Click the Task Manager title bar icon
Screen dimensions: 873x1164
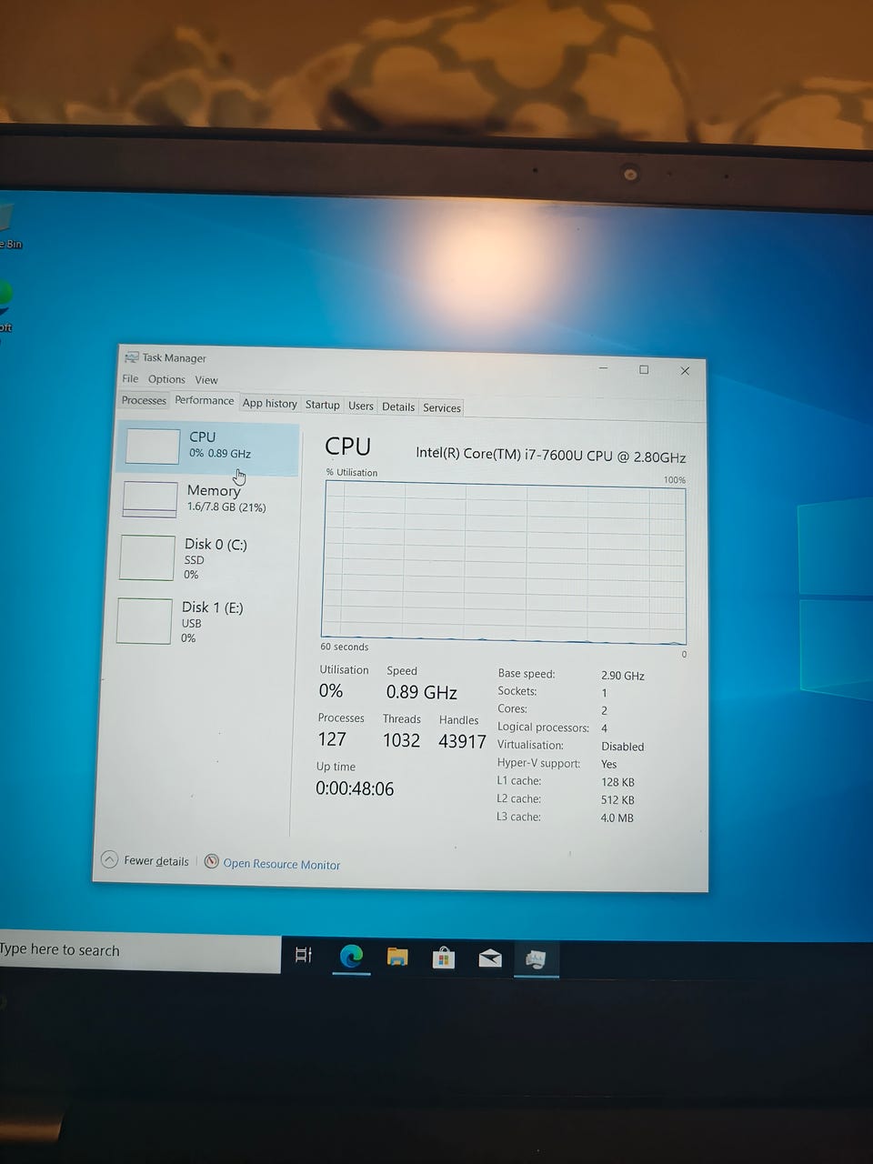click(x=132, y=357)
